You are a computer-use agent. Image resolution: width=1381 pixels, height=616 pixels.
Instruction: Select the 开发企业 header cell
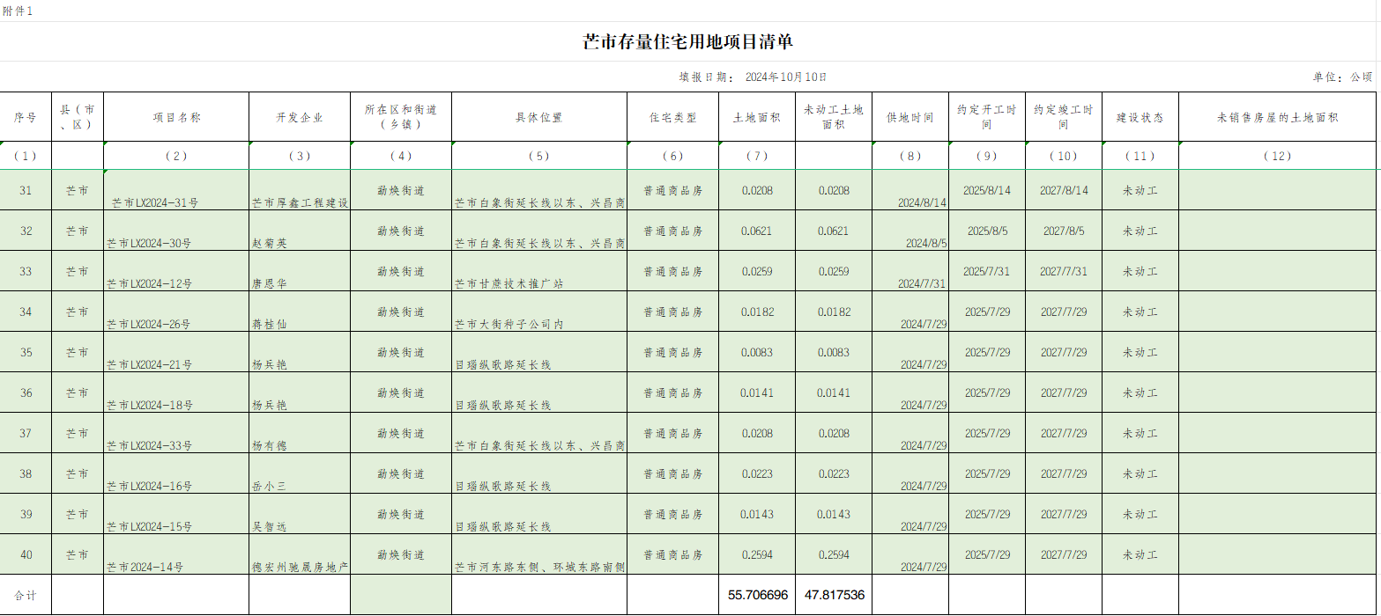pyautogui.click(x=300, y=117)
